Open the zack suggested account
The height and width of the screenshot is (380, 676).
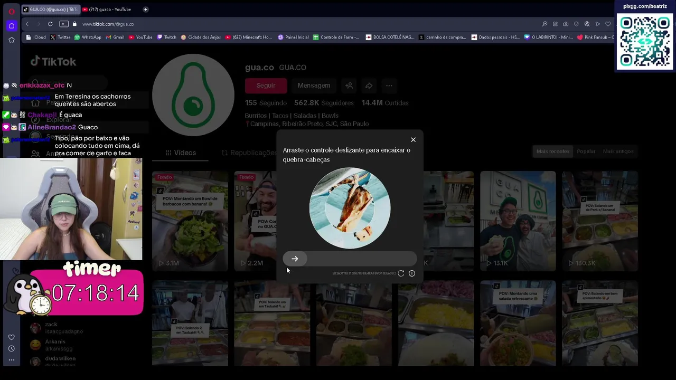coord(56,328)
